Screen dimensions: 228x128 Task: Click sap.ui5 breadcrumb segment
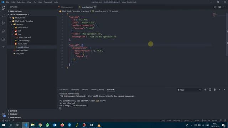coord(115,11)
